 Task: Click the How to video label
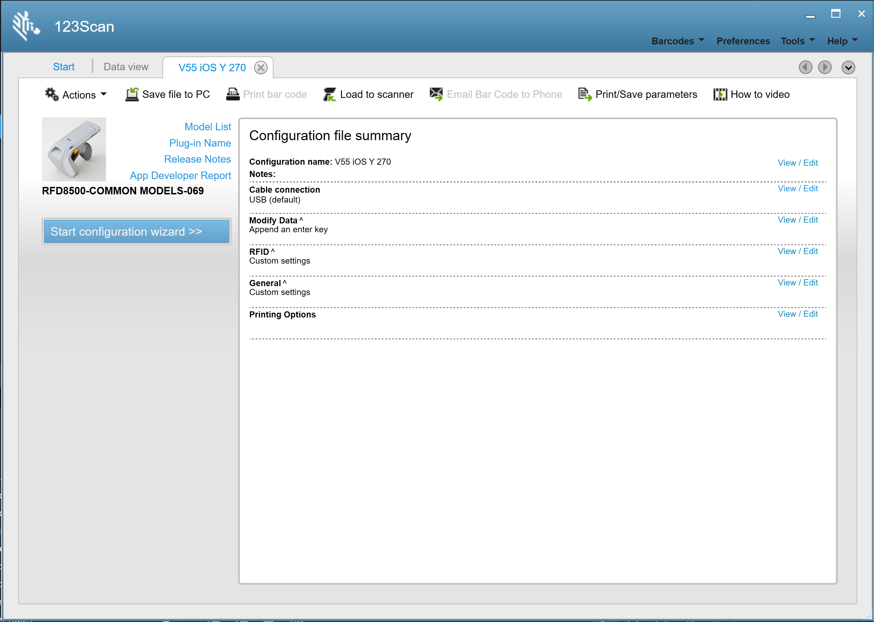(760, 94)
